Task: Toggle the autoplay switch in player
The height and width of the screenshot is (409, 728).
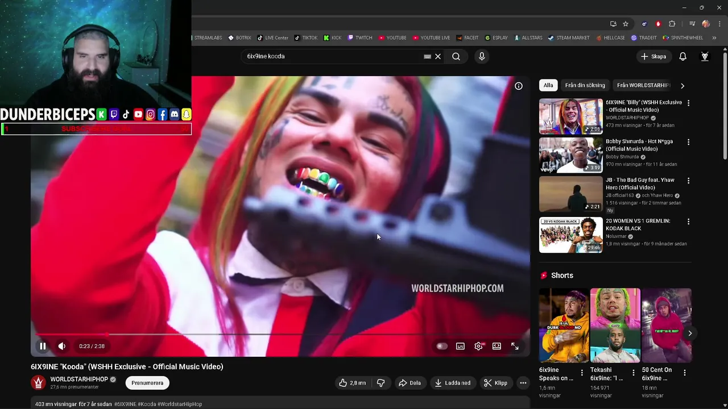Action: click(x=442, y=346)
